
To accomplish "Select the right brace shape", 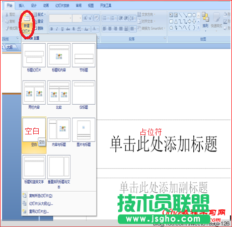I will 194,28.
